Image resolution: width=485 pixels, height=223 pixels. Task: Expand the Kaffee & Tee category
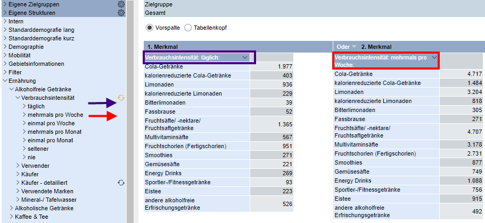click(x=12, y=217)
